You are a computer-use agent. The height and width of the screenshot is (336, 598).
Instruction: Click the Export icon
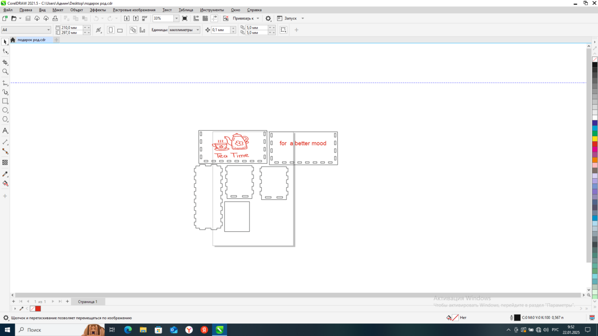(x=135, y=18)
